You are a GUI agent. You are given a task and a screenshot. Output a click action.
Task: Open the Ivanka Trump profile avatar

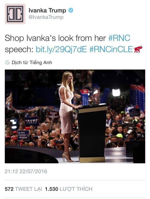click(x=15, y=14)
